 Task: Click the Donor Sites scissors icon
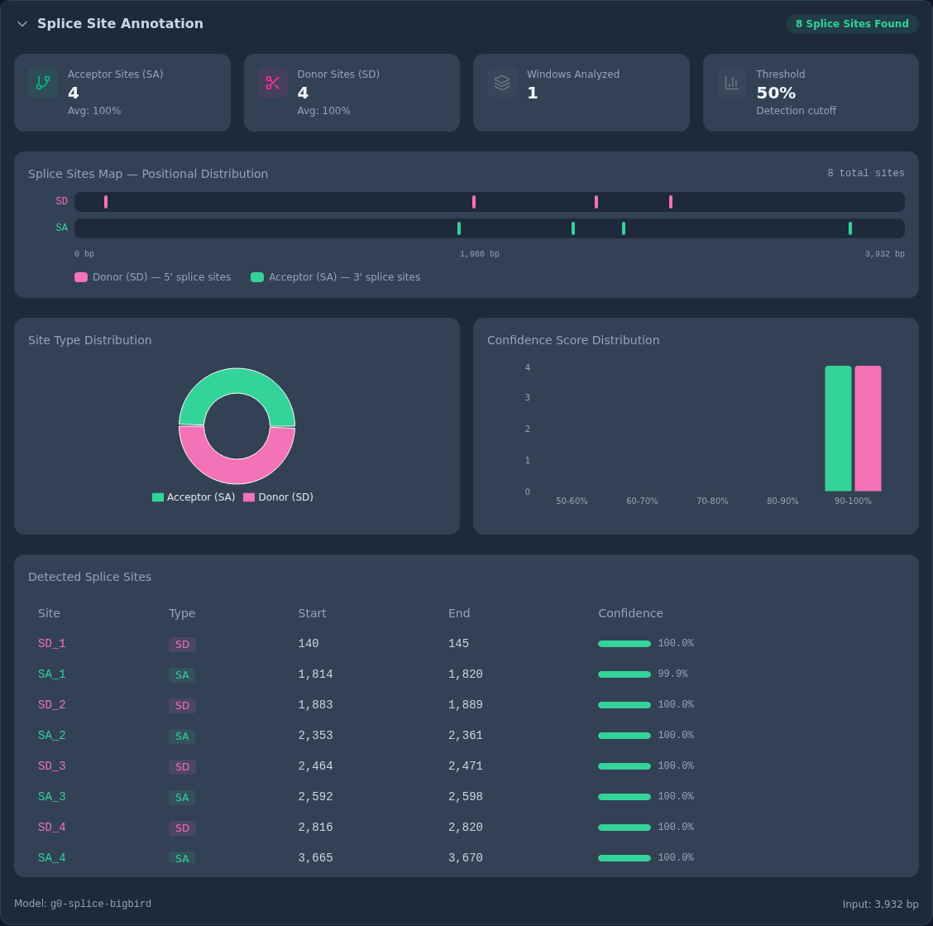272,83
